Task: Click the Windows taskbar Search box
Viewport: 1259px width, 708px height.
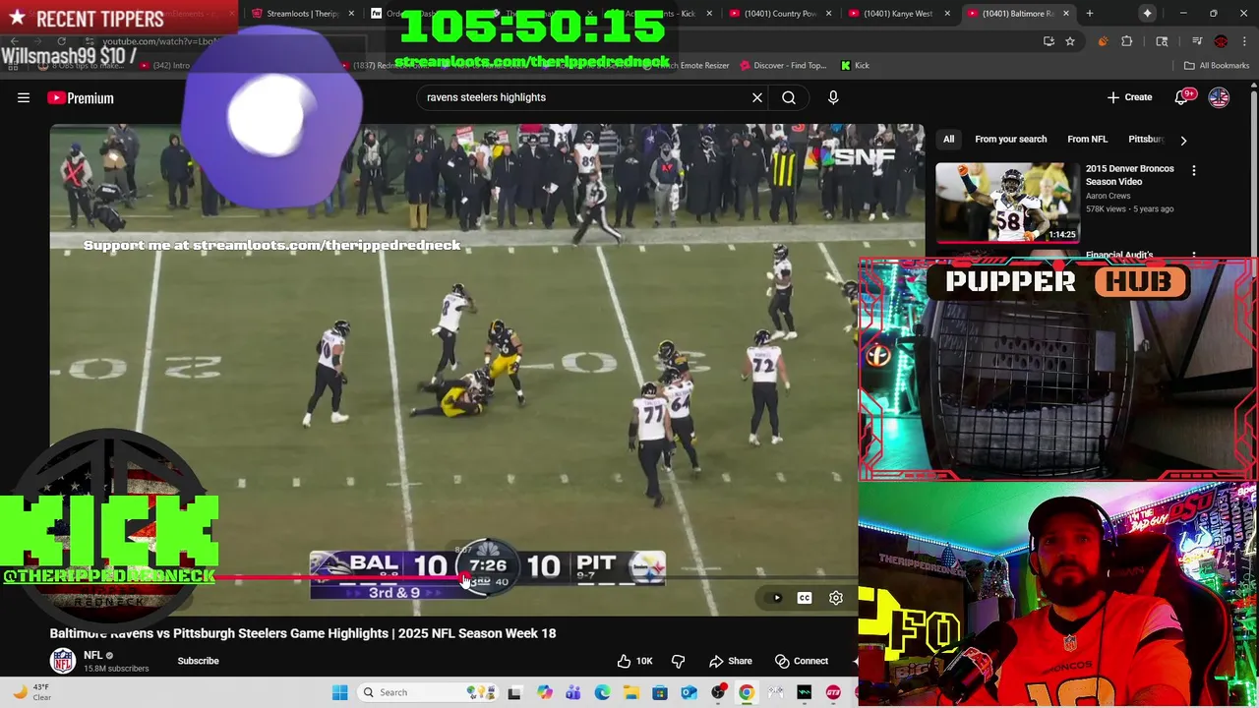Action: 426,692
